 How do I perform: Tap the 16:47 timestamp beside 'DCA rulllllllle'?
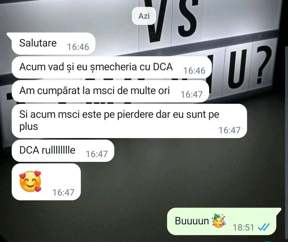coord(97,154)
